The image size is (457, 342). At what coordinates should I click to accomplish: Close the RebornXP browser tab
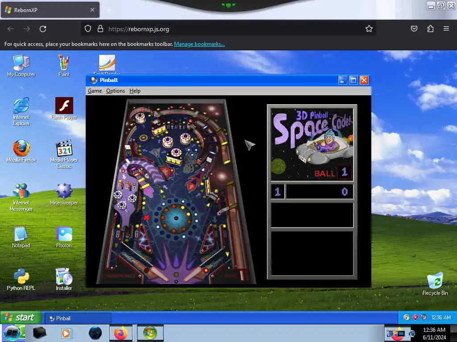pyautogui.click(x=92, y=10)
